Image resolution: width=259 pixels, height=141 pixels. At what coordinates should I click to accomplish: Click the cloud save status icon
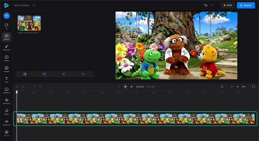click(x=34, y=5)
